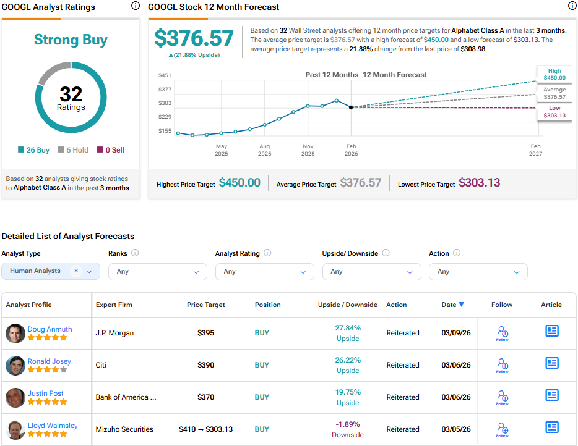Click the Price Target column header
The width and height of the screenshot is (578, 446).
click(x=205, y=305)
